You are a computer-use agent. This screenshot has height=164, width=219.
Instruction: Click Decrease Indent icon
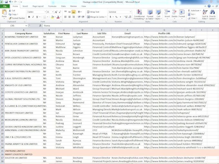[79, 17]
